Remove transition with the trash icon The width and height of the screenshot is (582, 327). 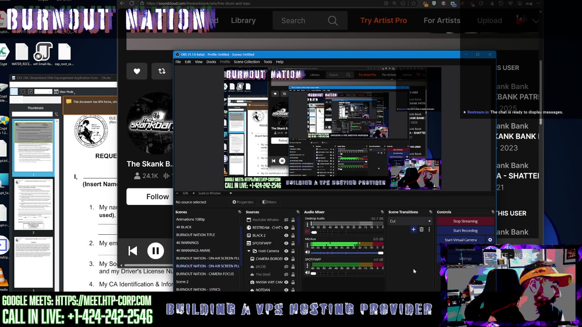(x=421, y=229)
